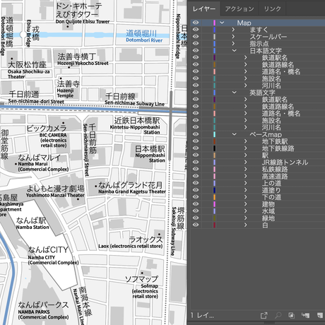Viewport: 325px width, 325px height.
Task: Click the 地下鉄線路 layer black color strip
Action: click(x=214, y=148)
